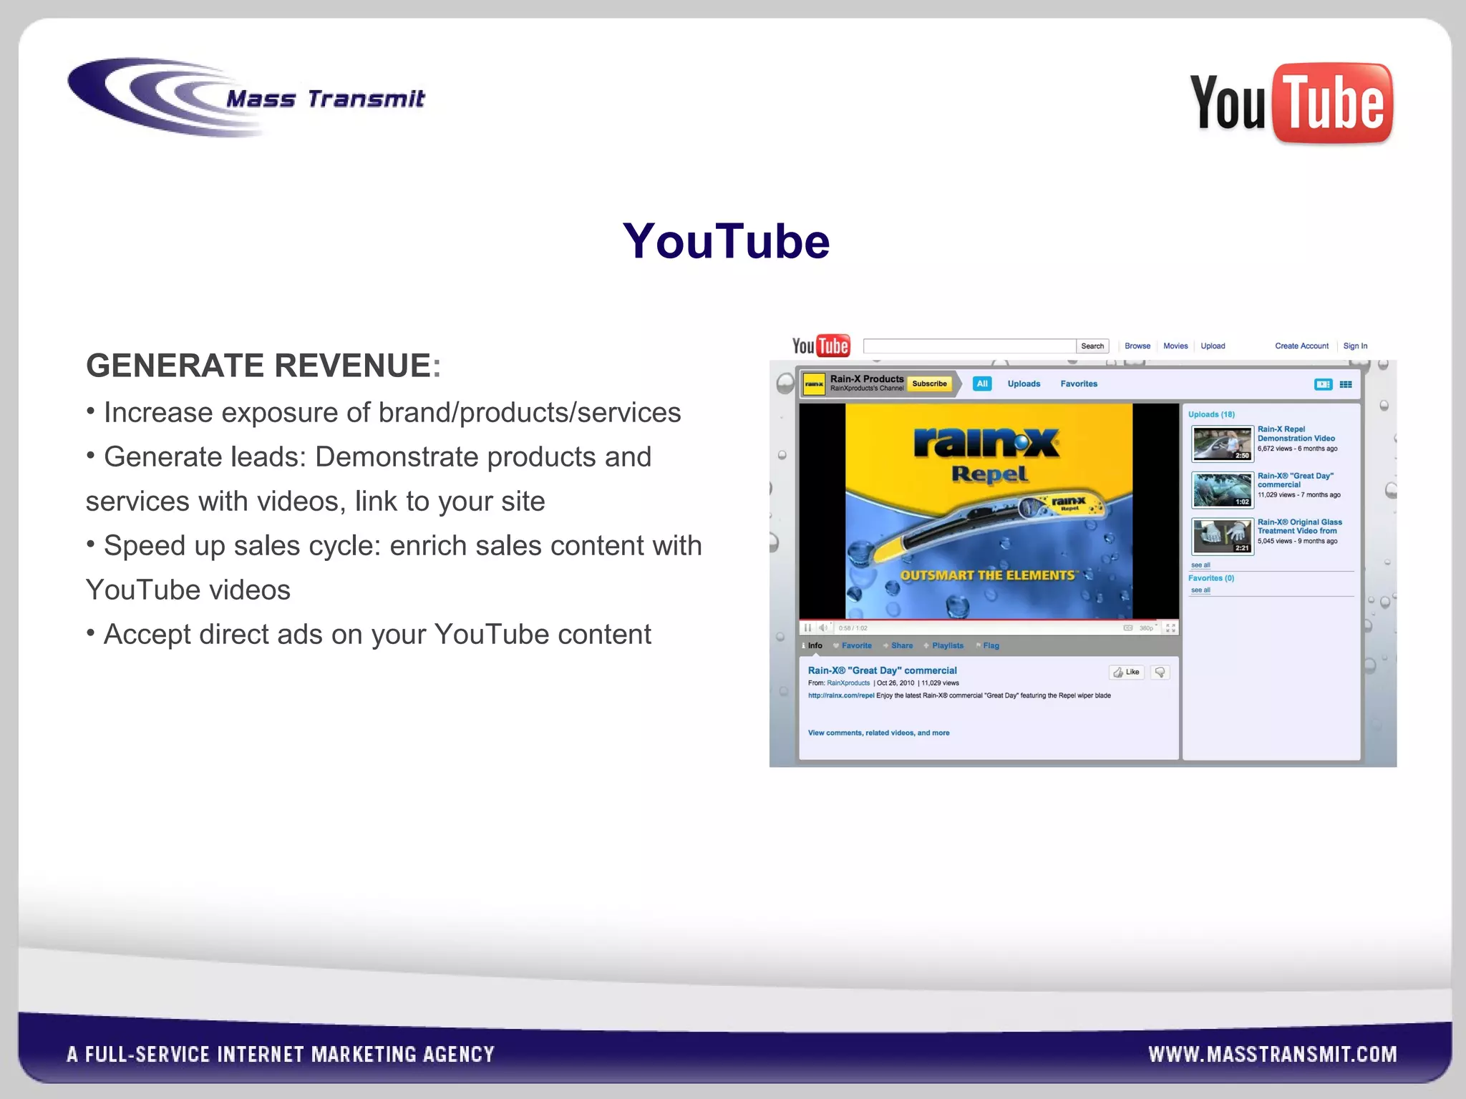This screenshot has width=1466, height=1099.
Task: Open the Browse menu link
Action: 1137,346
